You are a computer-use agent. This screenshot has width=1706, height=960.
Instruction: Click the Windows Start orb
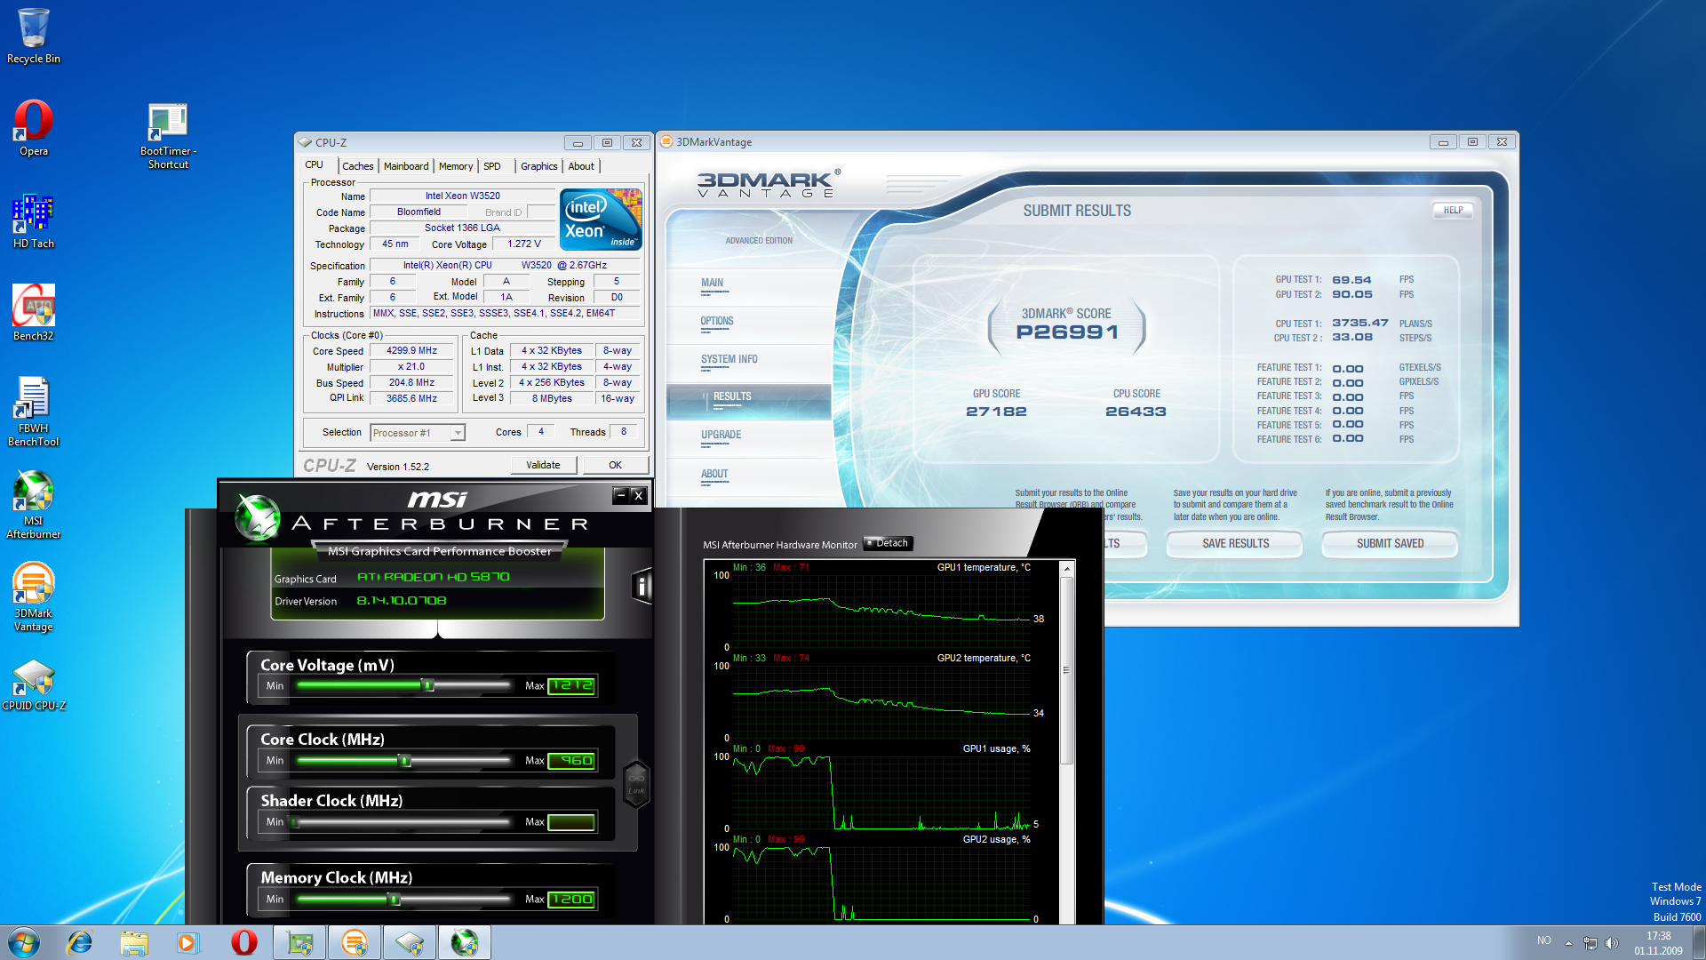(x=24, y=942)
